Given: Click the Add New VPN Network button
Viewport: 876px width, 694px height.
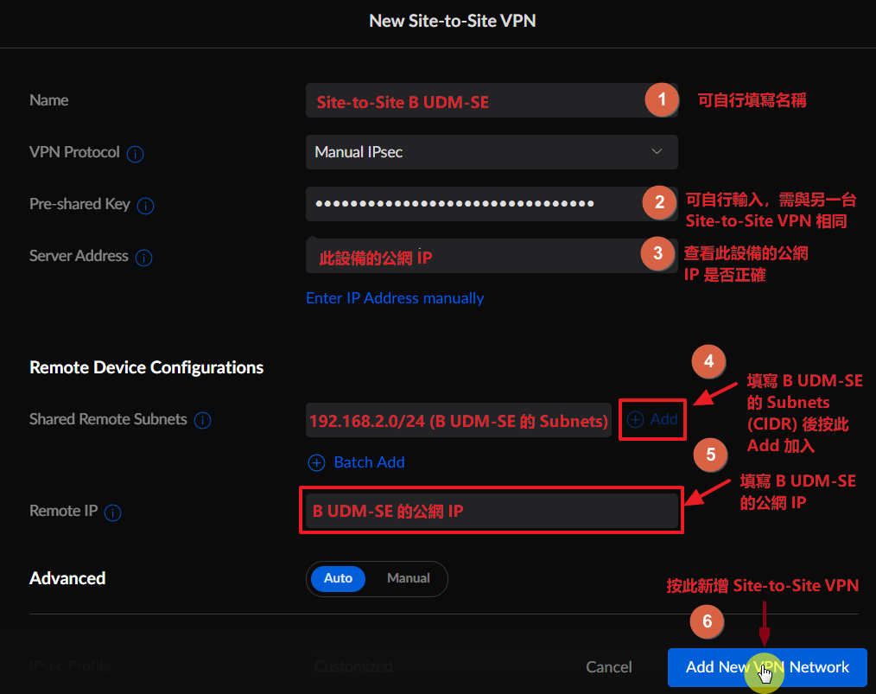Looking at the screenshot, I should [x=767, y=667].
